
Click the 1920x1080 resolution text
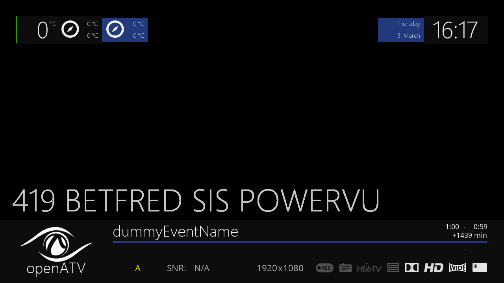pos(280,268)
